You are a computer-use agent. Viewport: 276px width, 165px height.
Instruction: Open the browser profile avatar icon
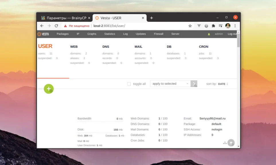[228, 26]
